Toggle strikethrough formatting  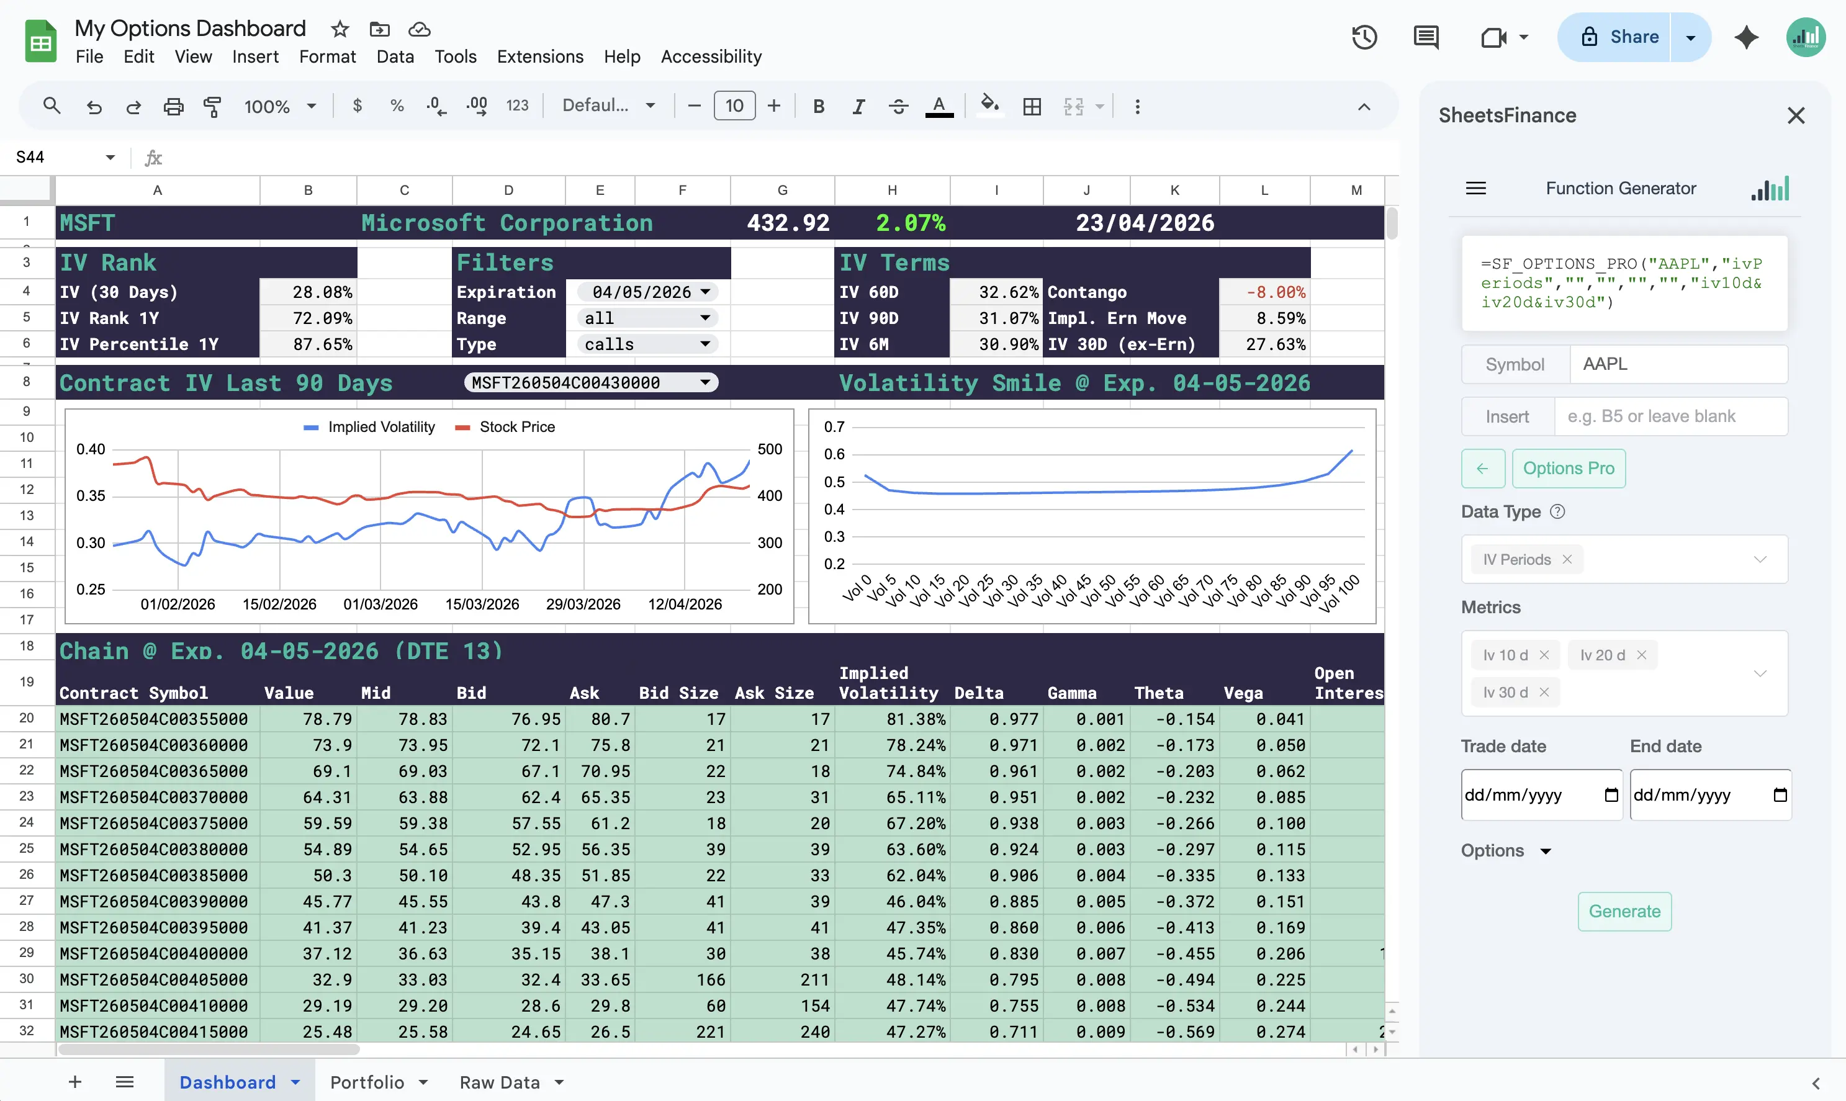pos(898,106)
